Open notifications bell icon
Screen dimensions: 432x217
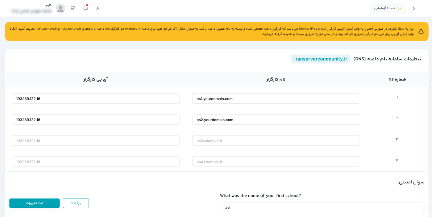tap(85, 8)
